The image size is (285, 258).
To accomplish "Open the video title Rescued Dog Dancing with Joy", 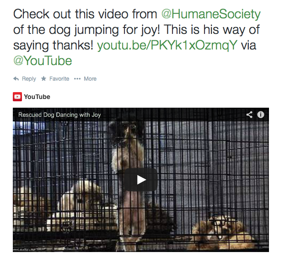I will (59, 115).
